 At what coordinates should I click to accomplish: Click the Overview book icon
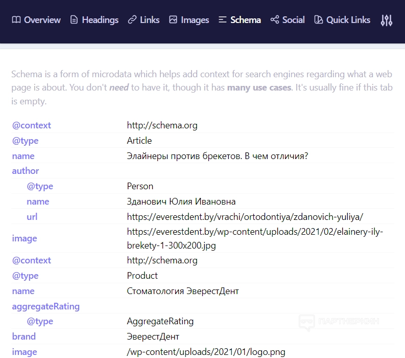tap(16, 20)
